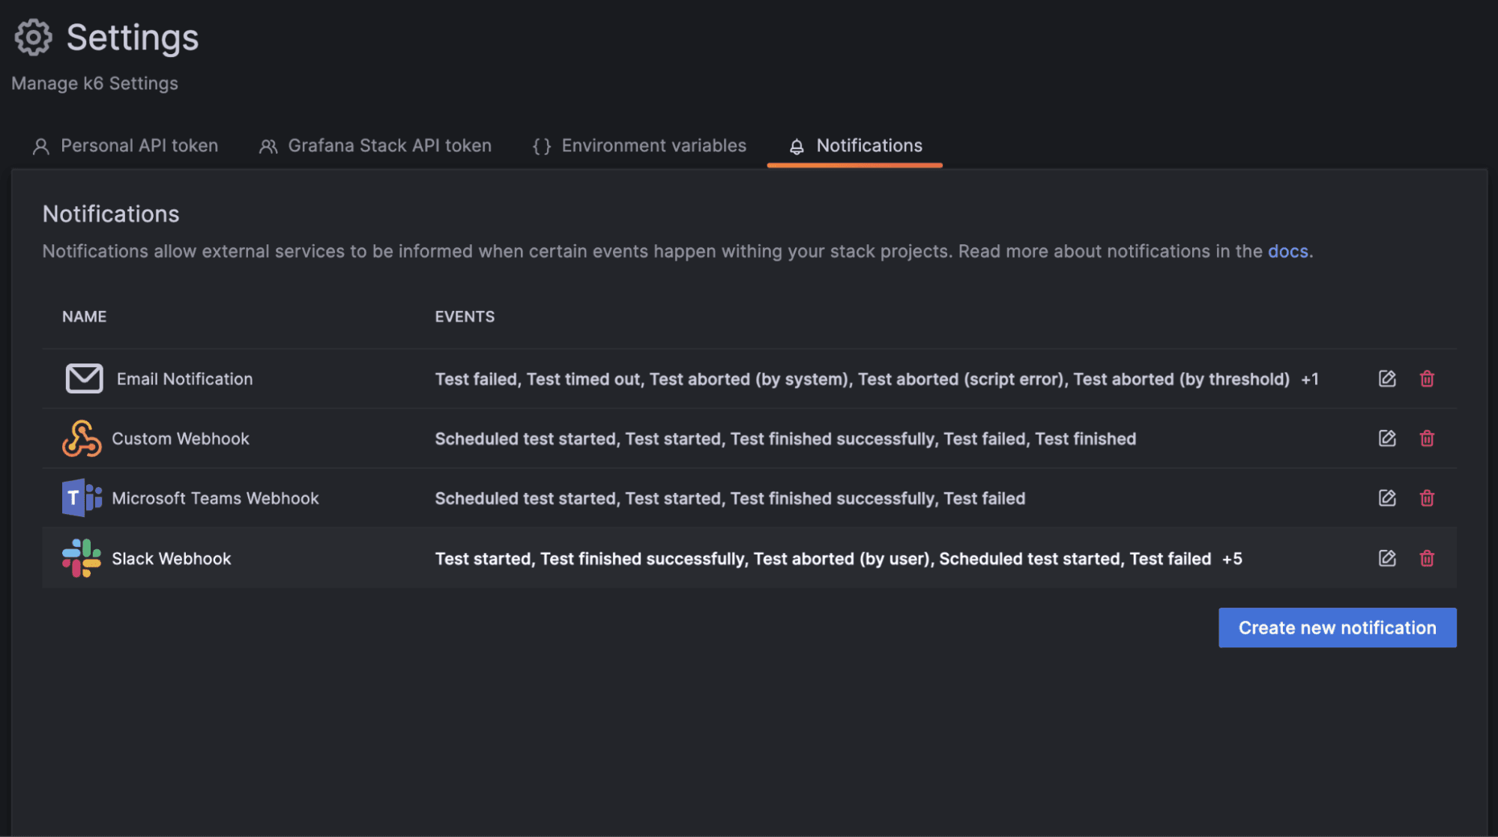Edit the Custom Webhook notification

[x=1387, y=438]
